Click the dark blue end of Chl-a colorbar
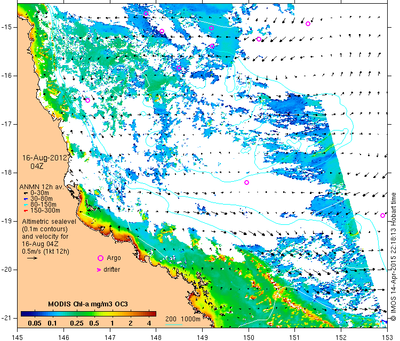 [x=23, y=314]
